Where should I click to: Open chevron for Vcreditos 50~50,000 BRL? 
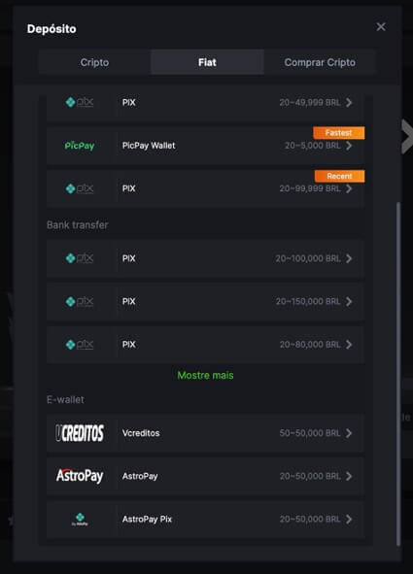coord(349,433)
